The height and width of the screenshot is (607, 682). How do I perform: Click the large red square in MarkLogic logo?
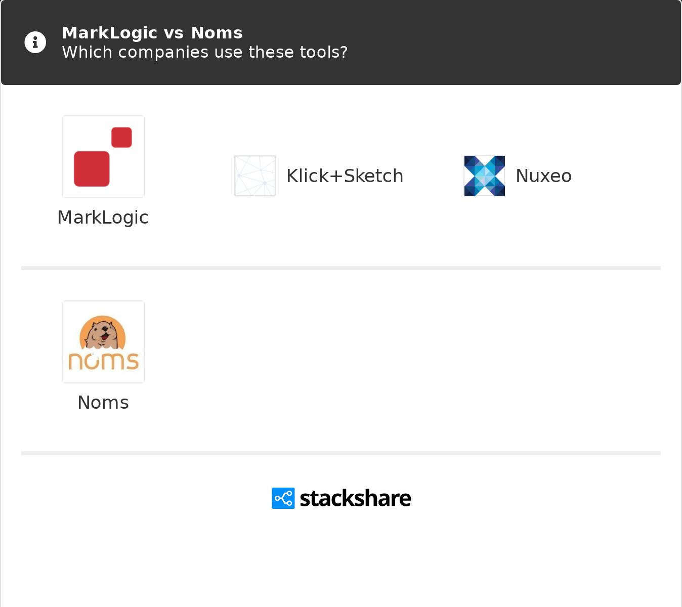[92, 168]
